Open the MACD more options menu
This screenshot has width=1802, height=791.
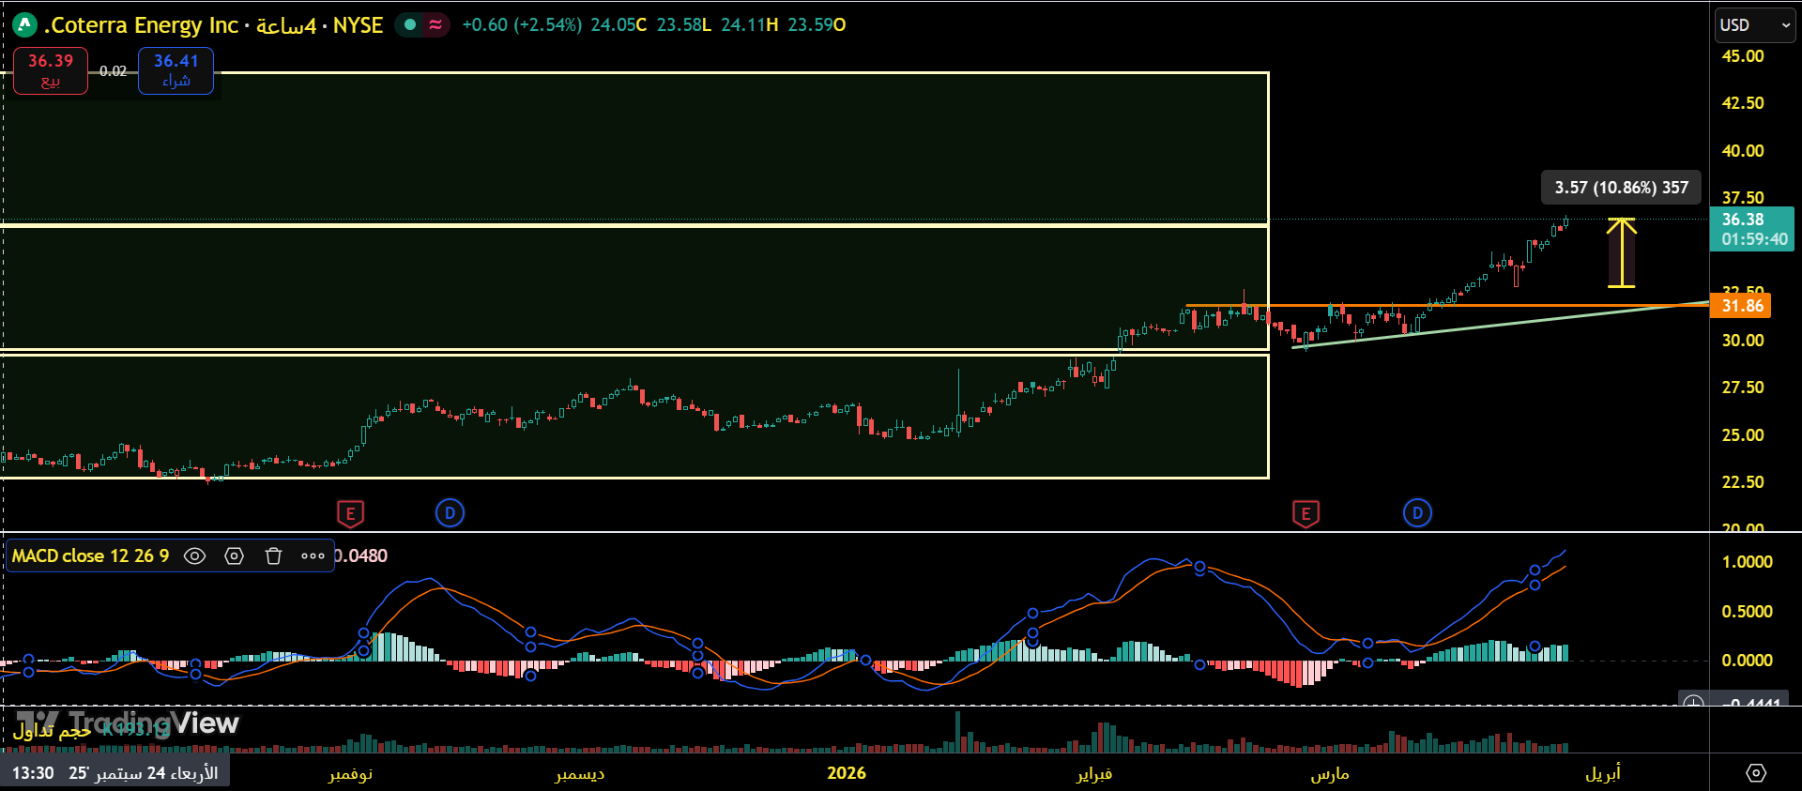[x=313, y=555]
